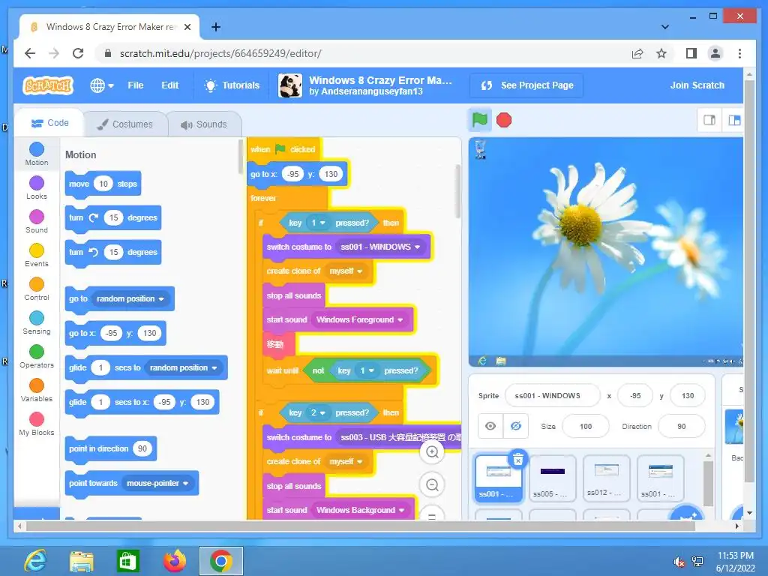Open a new Chrome tab

pos(215,27)
